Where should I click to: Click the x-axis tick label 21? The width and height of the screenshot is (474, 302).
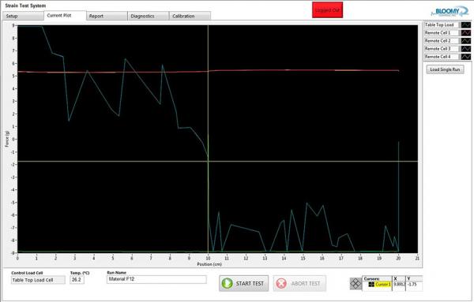417,259
